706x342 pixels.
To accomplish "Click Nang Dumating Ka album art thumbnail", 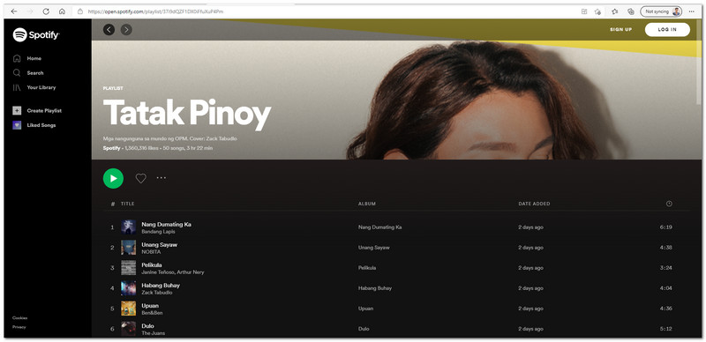I will 128,227.
